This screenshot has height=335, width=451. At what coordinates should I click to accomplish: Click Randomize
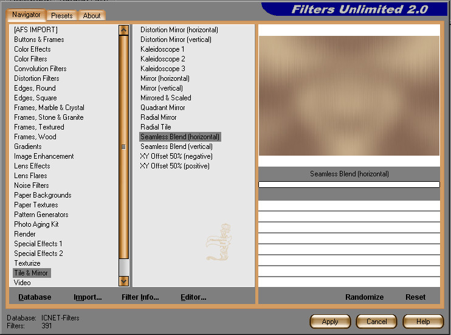pos(365,297)
